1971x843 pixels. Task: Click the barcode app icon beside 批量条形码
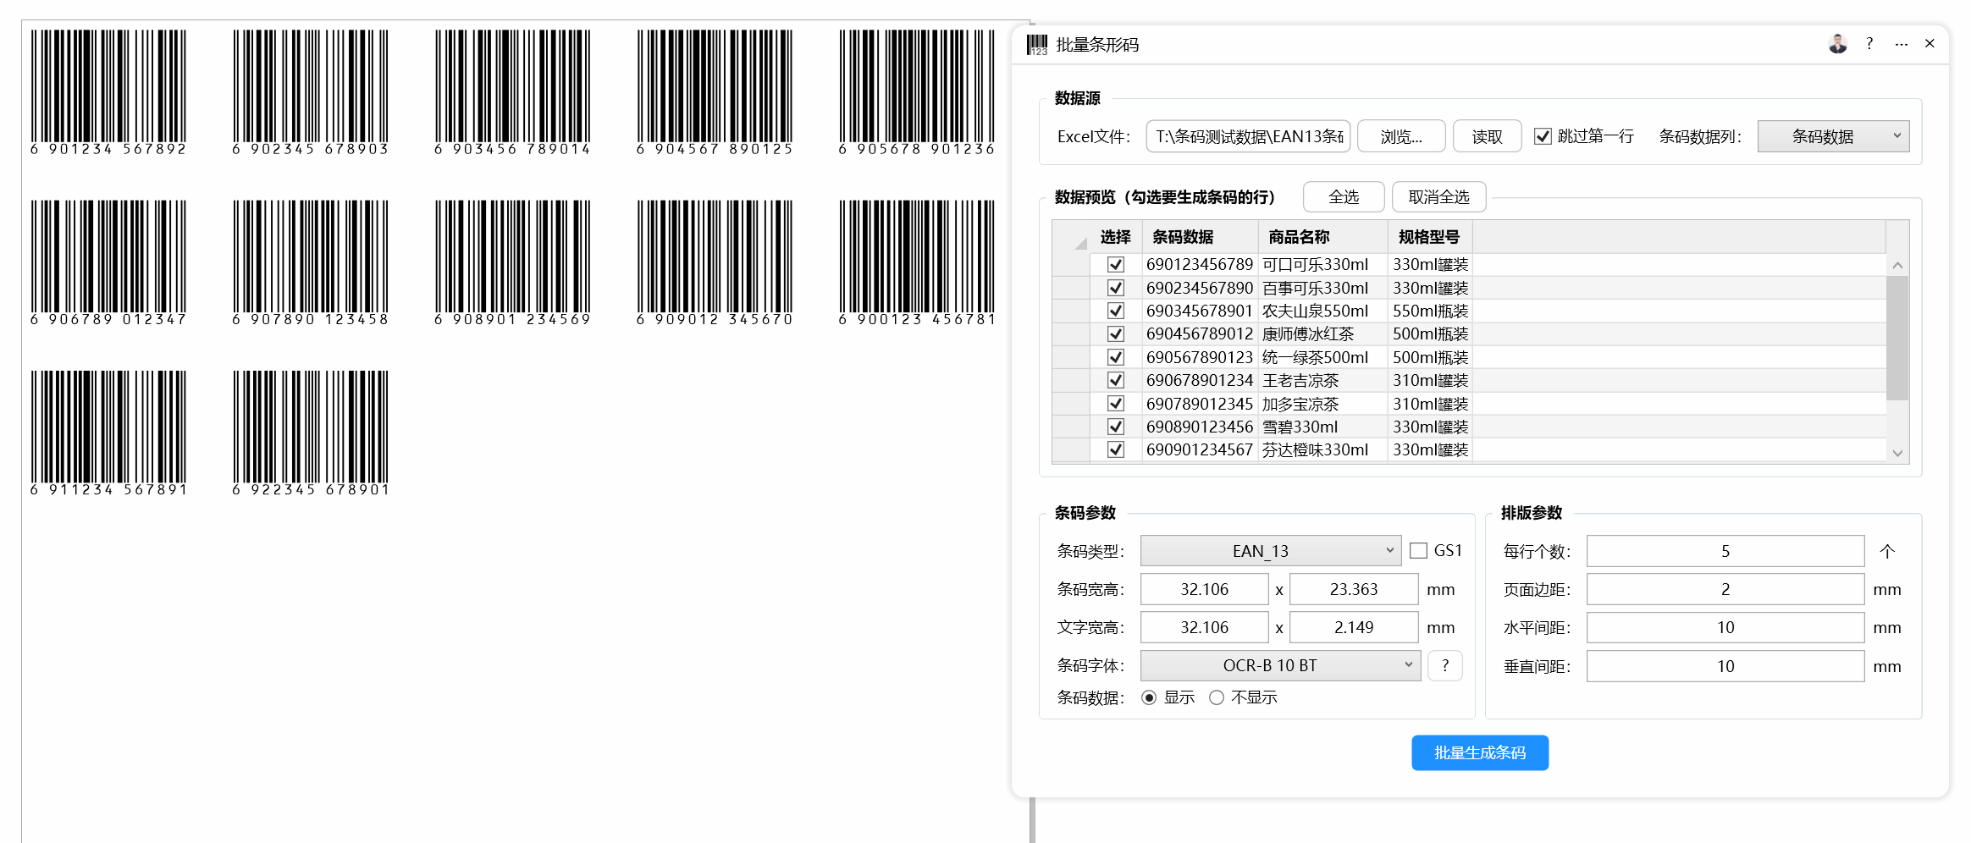point(1037,45)
